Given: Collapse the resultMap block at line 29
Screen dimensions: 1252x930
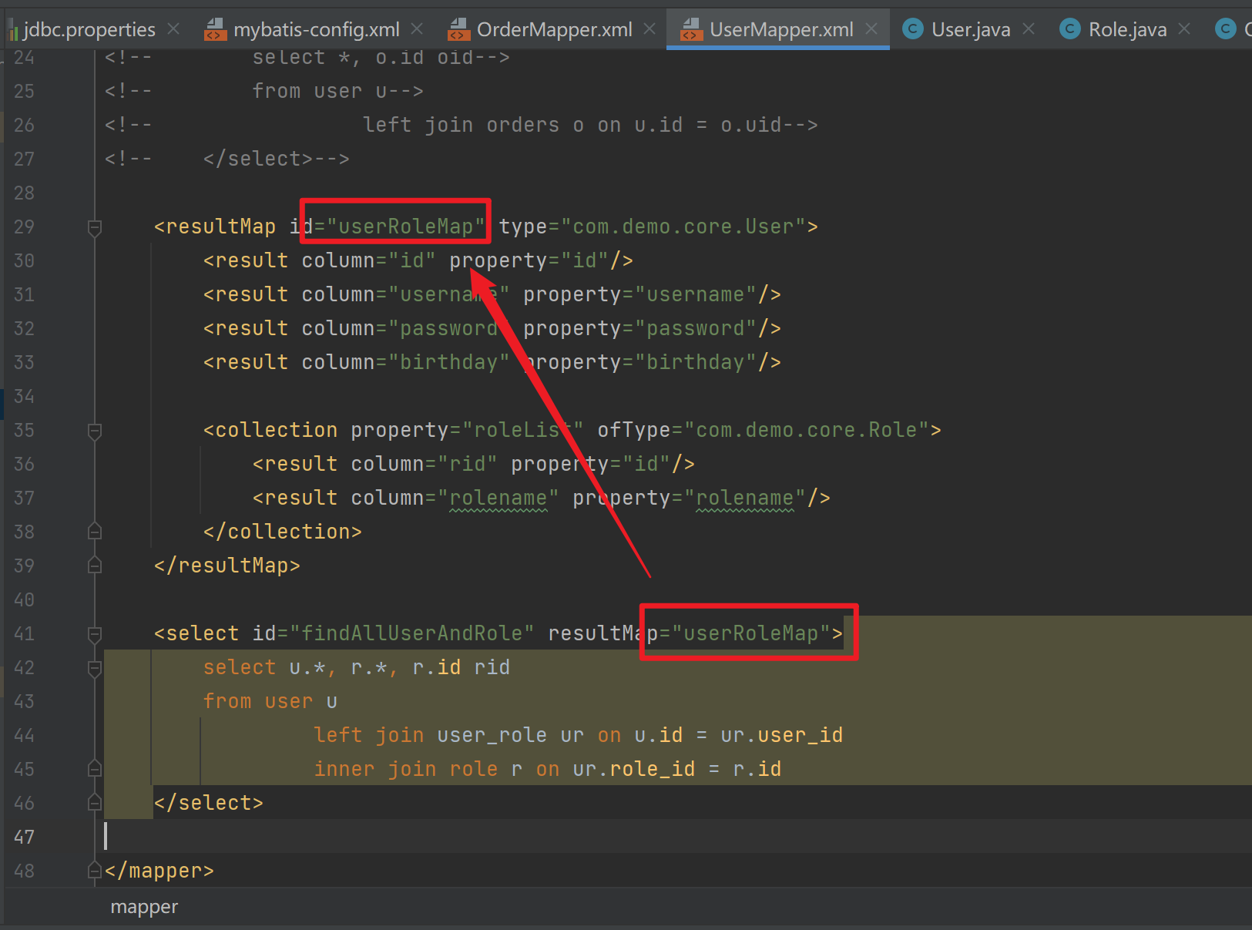Looking at the screenshot, I should click(95, 227).
